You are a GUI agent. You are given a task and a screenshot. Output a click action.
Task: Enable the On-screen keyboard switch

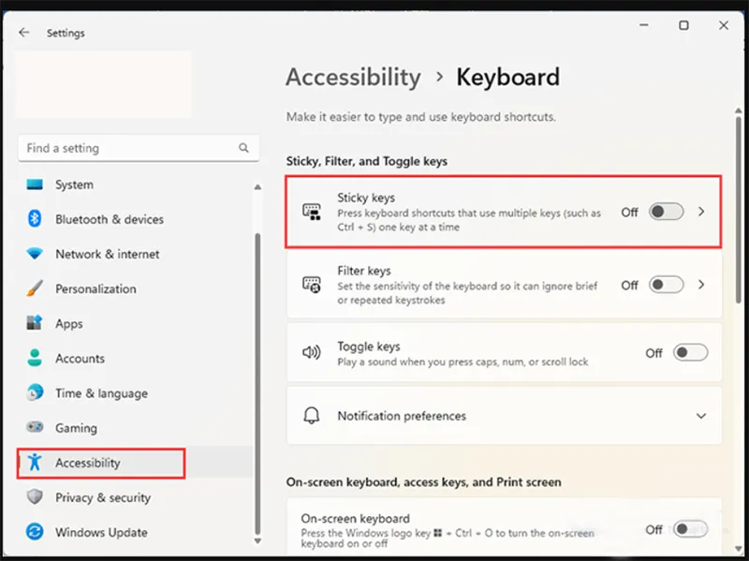tap(691, 529)
